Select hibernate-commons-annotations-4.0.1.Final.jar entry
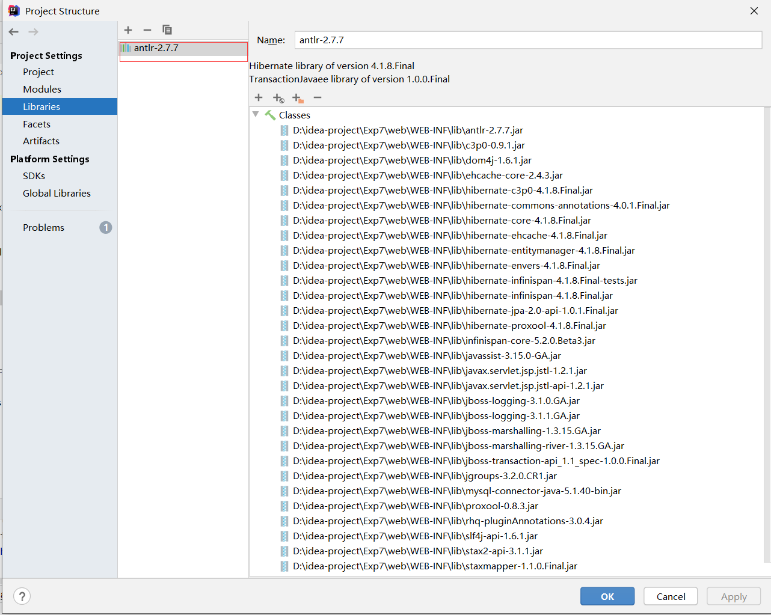771x615 pixels. pos(481,206)
